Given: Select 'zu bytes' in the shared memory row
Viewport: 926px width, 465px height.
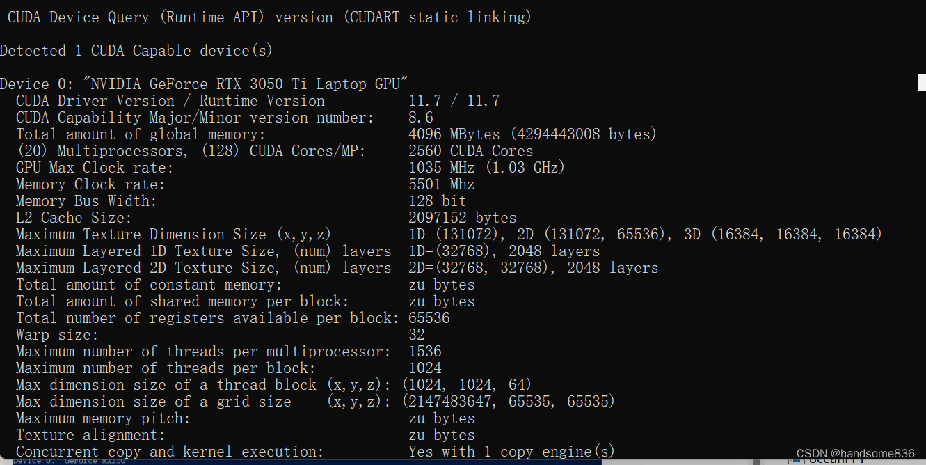Looking at the screenshot, I should tap(442, 301).
